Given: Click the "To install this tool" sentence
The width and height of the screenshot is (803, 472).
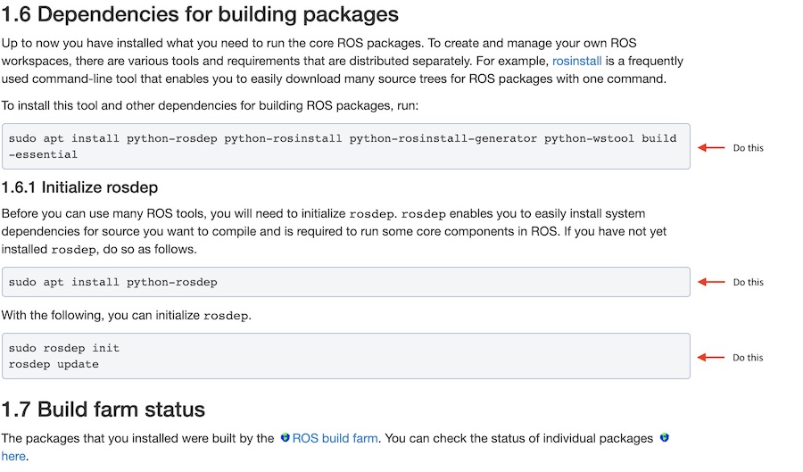Looking at the screenshot, I should click(209, 105).
